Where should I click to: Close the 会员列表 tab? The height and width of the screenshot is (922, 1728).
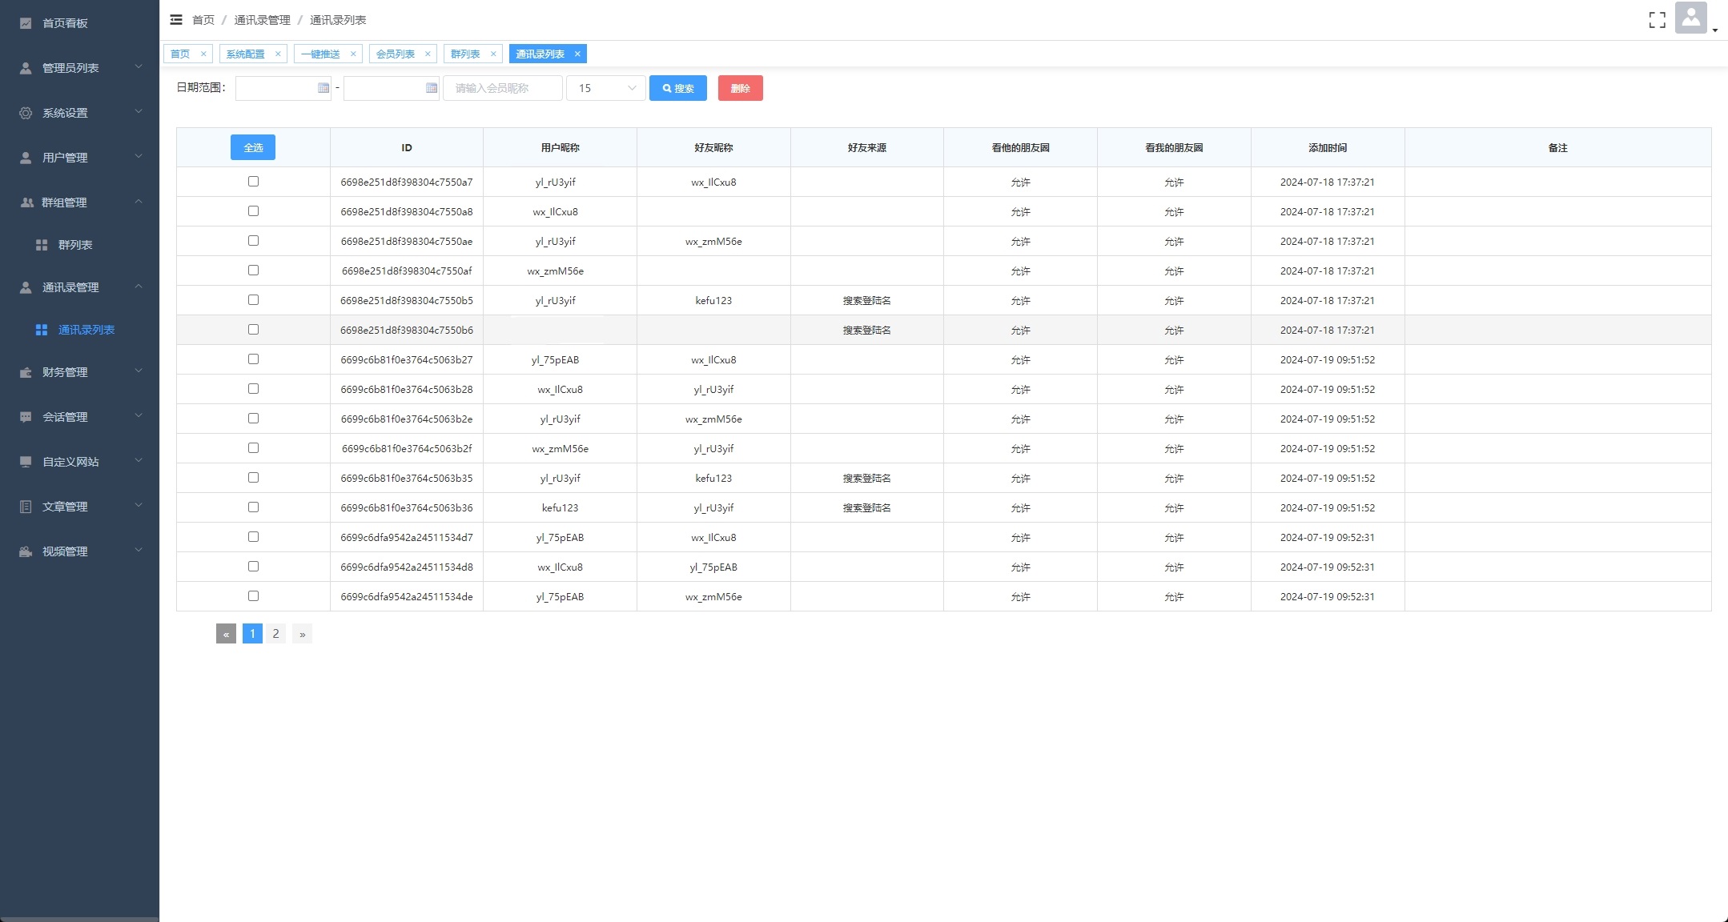428,54
